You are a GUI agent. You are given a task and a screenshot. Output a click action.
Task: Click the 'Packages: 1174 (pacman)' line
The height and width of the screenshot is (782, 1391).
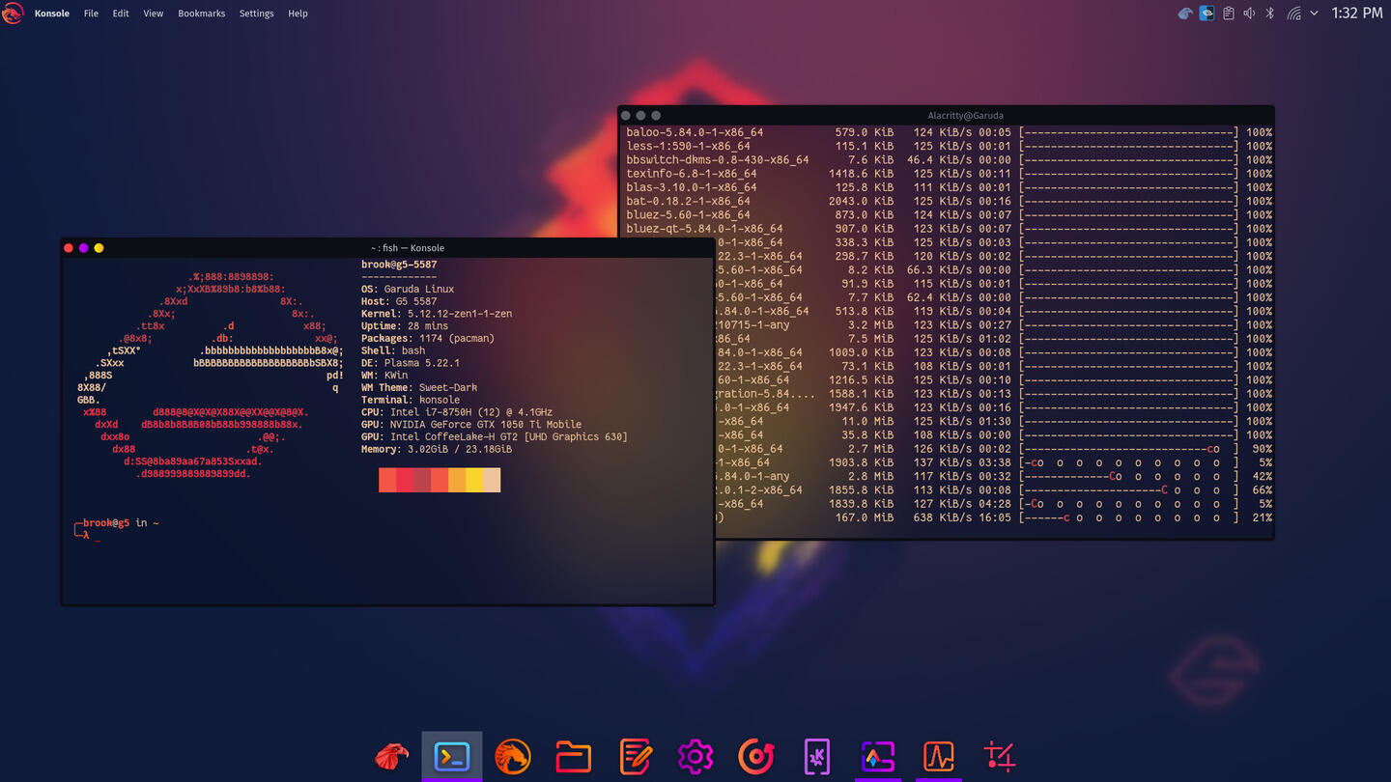428,338
